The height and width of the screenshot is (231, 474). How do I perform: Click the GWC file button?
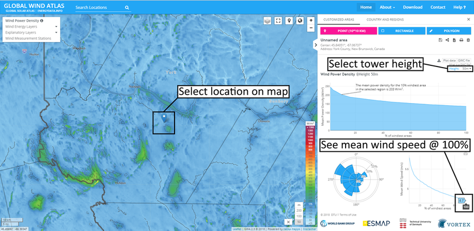click(463, 60)
